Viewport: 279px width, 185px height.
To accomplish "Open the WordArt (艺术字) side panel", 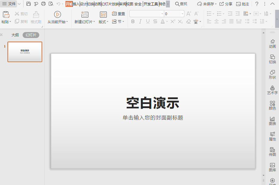I will coord(272,90).
